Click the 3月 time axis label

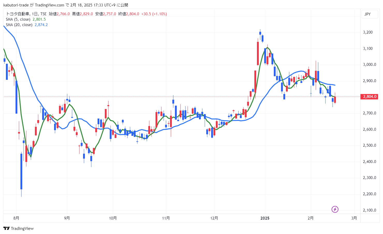click(354, 218)
